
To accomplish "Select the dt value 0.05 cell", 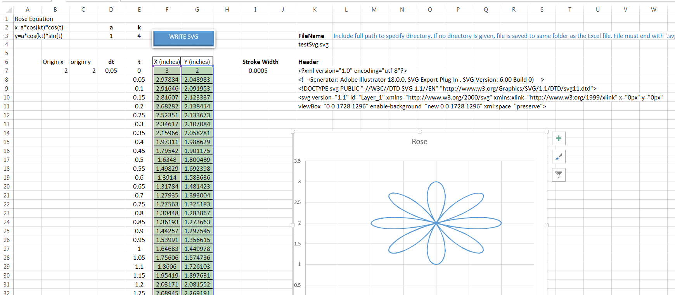I will coord(111,71).
